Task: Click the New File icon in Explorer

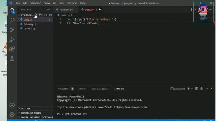Action: [36, 15]
